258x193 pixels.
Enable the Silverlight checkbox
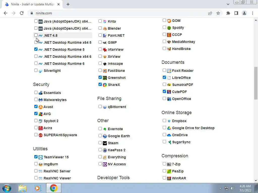[x=36, y=70]
